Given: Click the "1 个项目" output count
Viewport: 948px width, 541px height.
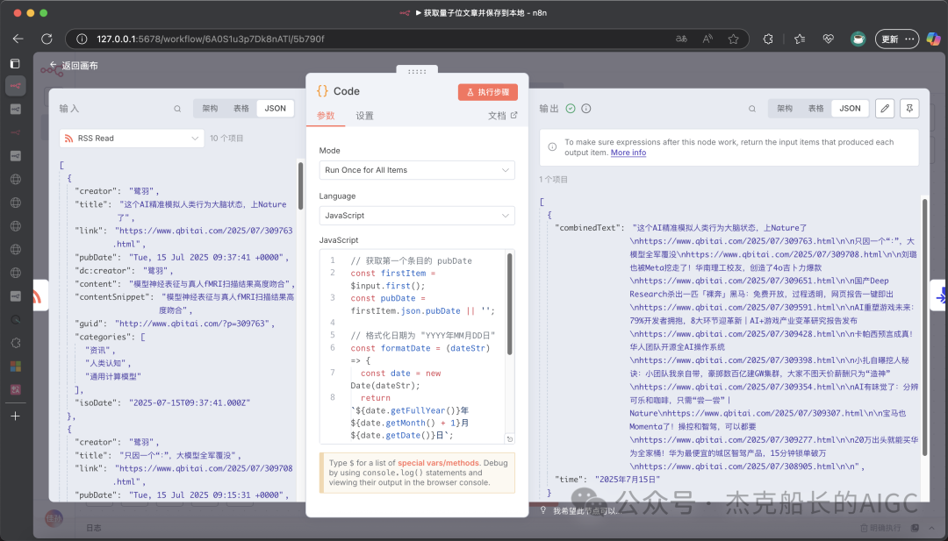Looking at the screenshot, I should (553, 180).
